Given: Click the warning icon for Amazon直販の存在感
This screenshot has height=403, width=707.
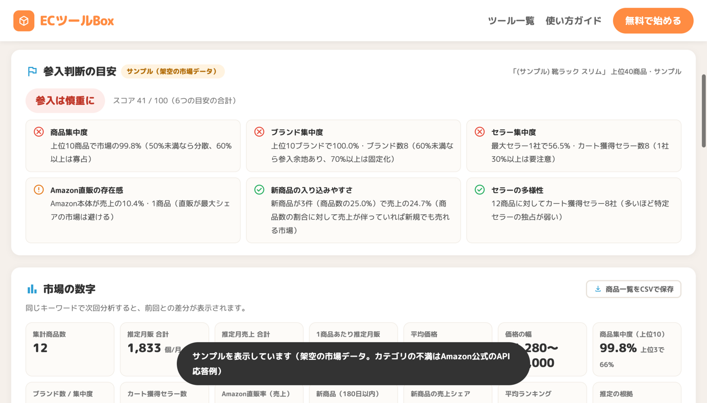Looking at the screenshot, I should pyautogui.click(x=39, y=189).
